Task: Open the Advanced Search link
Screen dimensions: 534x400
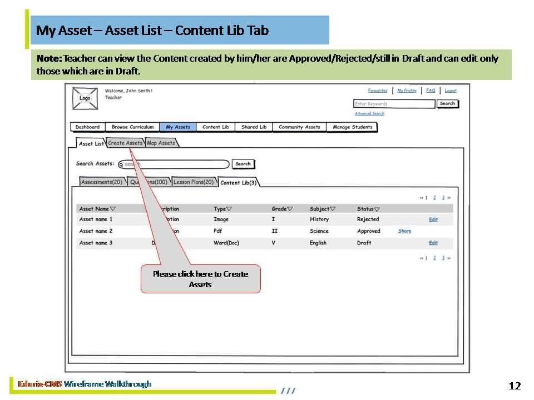Action: tap(369, 114)
